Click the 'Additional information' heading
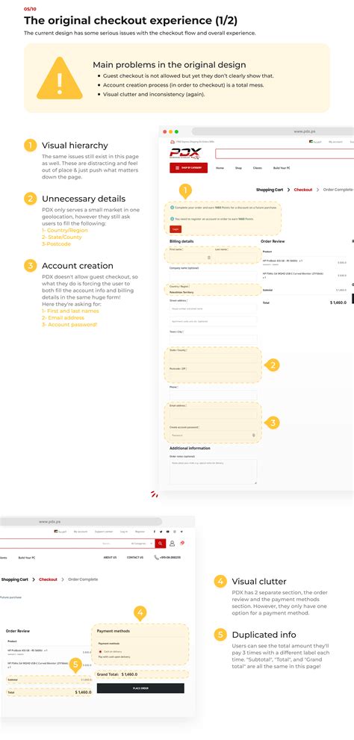The width and height of the screenshot is (354, 740). tap(190, 448)
